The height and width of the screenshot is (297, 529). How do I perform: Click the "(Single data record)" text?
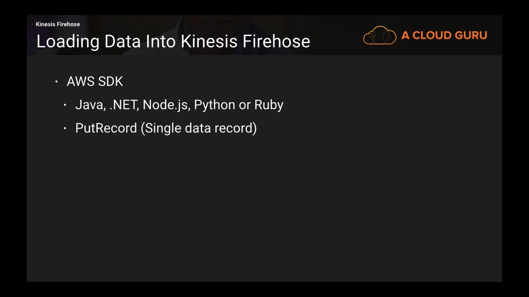point(199,128)
